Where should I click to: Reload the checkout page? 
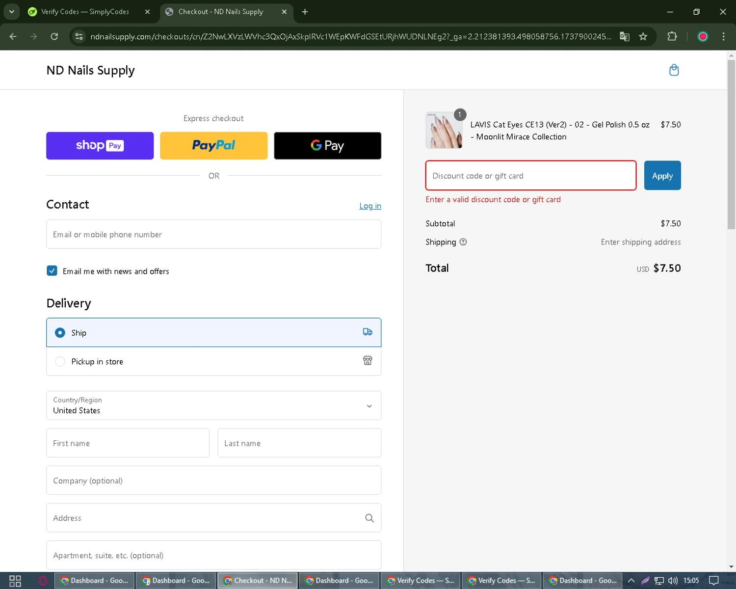(54, 36)
